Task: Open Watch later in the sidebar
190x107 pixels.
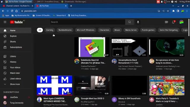Action: [16, 73]
